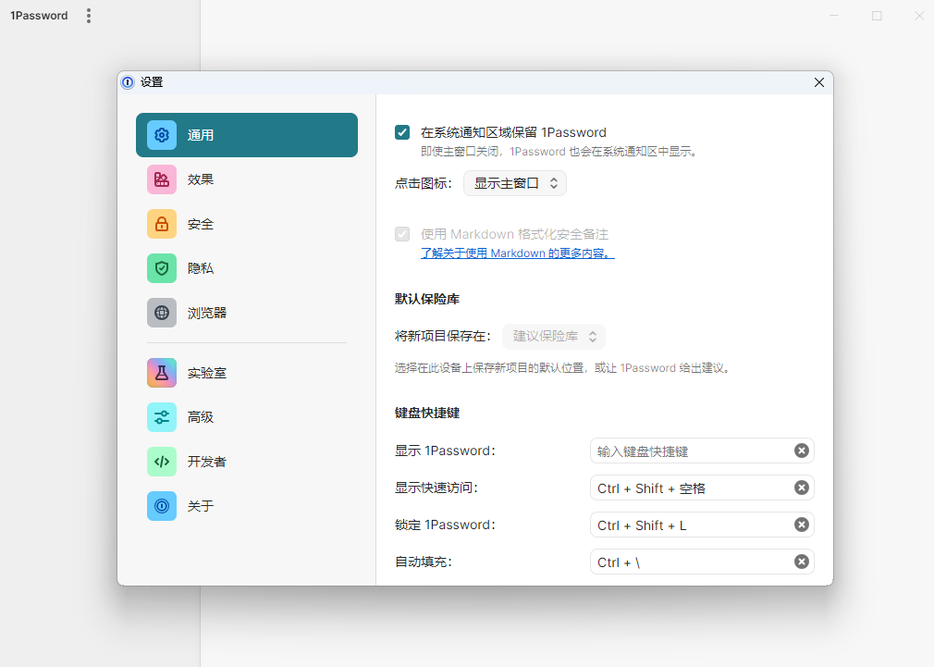Expand the 点击图标 options menu
This screenshot has width=934, height=667.
514,183
